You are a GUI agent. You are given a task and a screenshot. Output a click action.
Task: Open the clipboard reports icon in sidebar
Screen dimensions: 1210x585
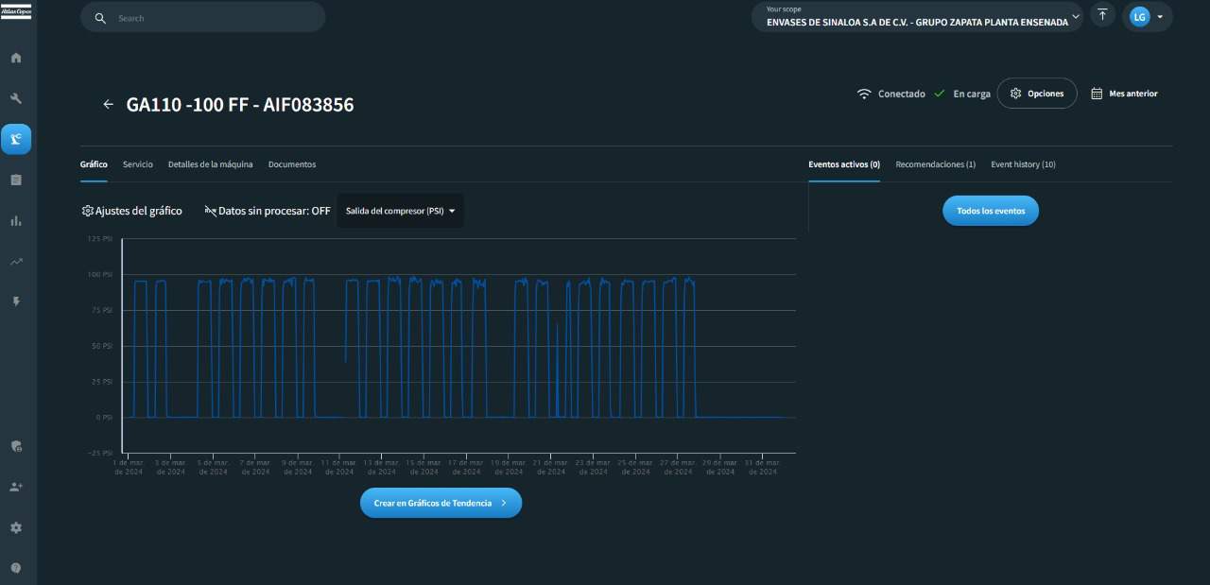pos(16,180)
